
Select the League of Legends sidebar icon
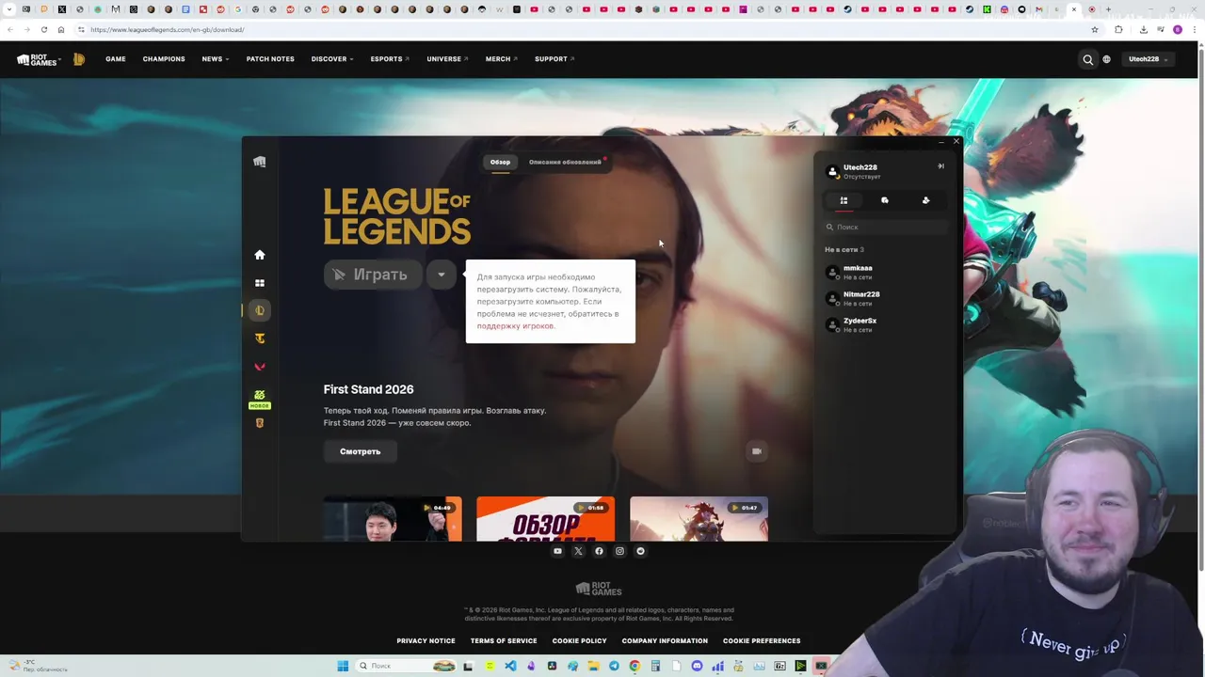point(260,310)
